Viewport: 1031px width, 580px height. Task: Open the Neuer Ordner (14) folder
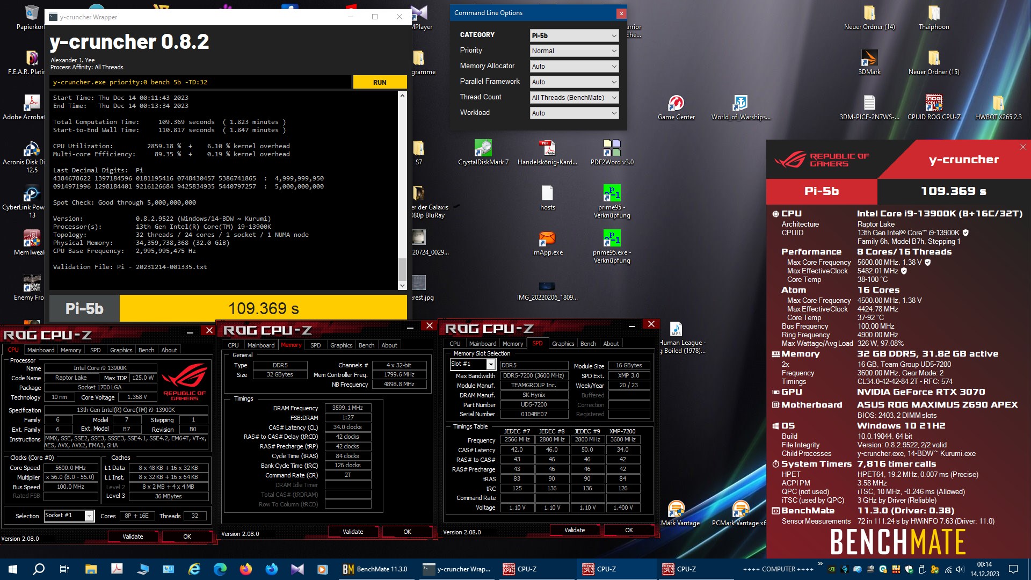click(x=869, y=17)
